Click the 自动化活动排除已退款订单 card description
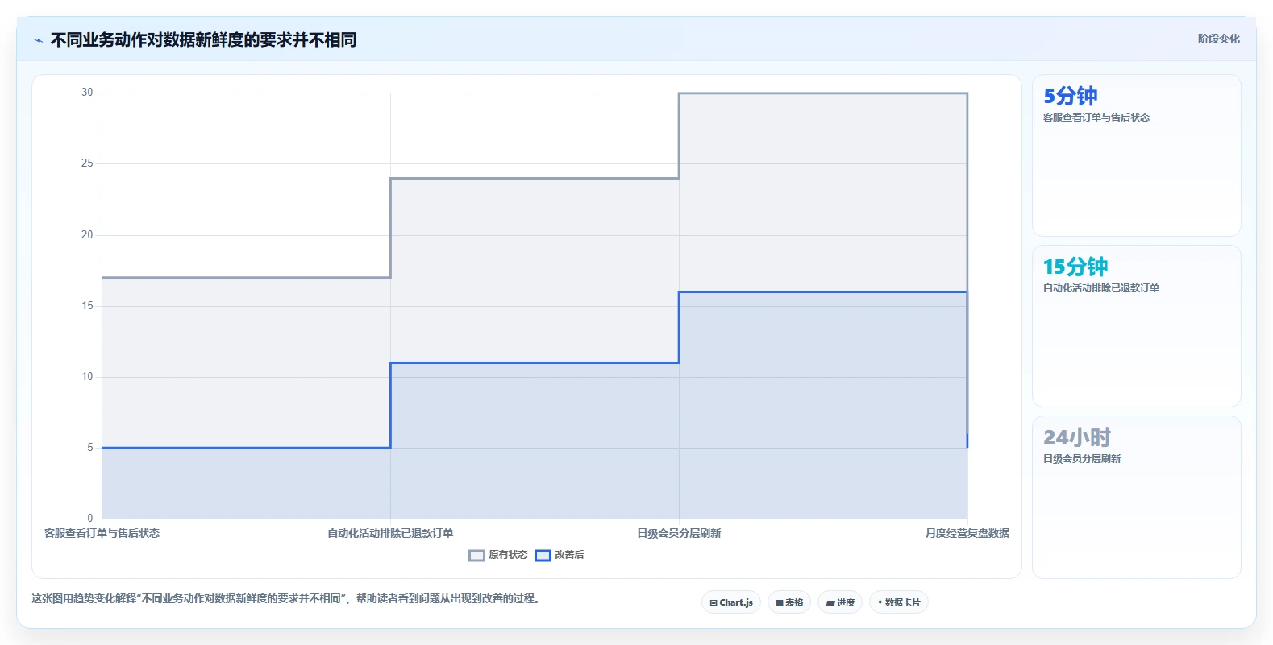 pyautogui.click(x=1101, y=288)
